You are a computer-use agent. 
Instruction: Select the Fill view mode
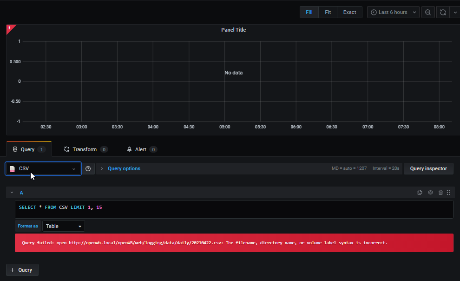click(309, 12)
